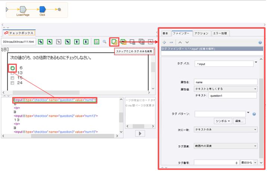Open the 次に一致 'テキストのみ' dropdown
The image size is (267, 171).
point(226,129)
